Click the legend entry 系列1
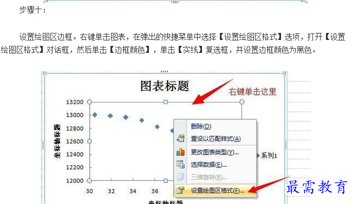 (x=269, y=155)
